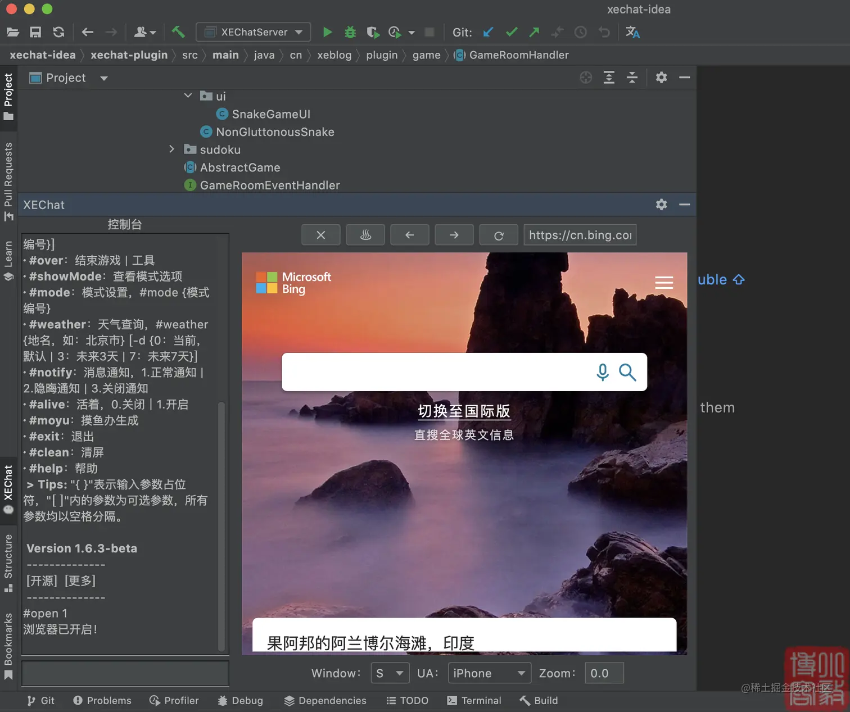Expand the sudoku folder in project tree

point(172,149)
